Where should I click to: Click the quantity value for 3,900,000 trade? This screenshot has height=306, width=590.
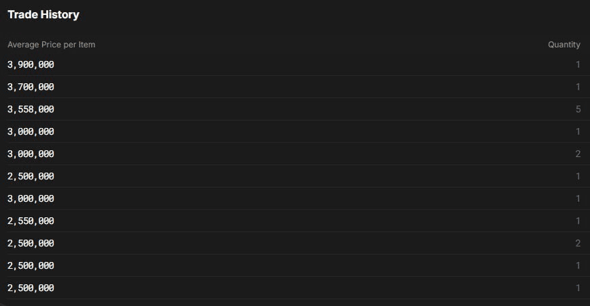pyautogui.click(x=578, y=64)
